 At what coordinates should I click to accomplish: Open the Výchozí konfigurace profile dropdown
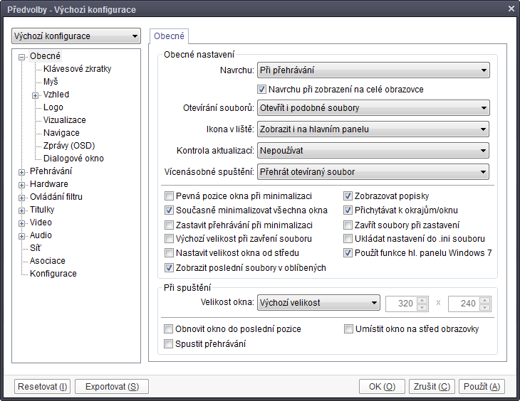(x=76, y=36)
